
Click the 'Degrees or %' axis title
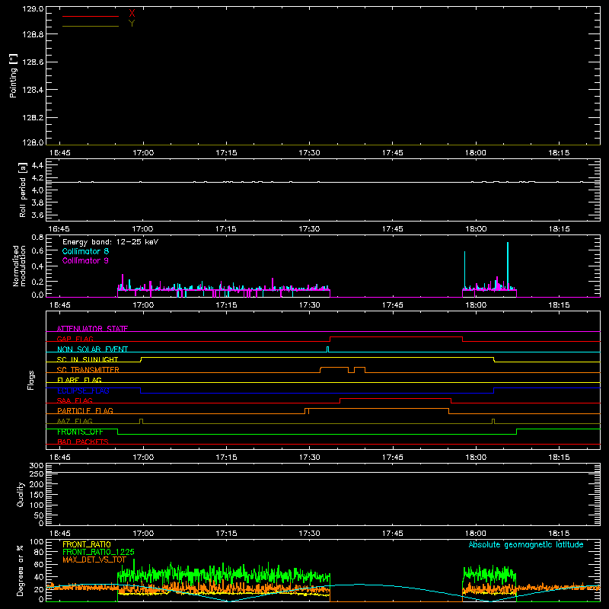tap(21, 570)
